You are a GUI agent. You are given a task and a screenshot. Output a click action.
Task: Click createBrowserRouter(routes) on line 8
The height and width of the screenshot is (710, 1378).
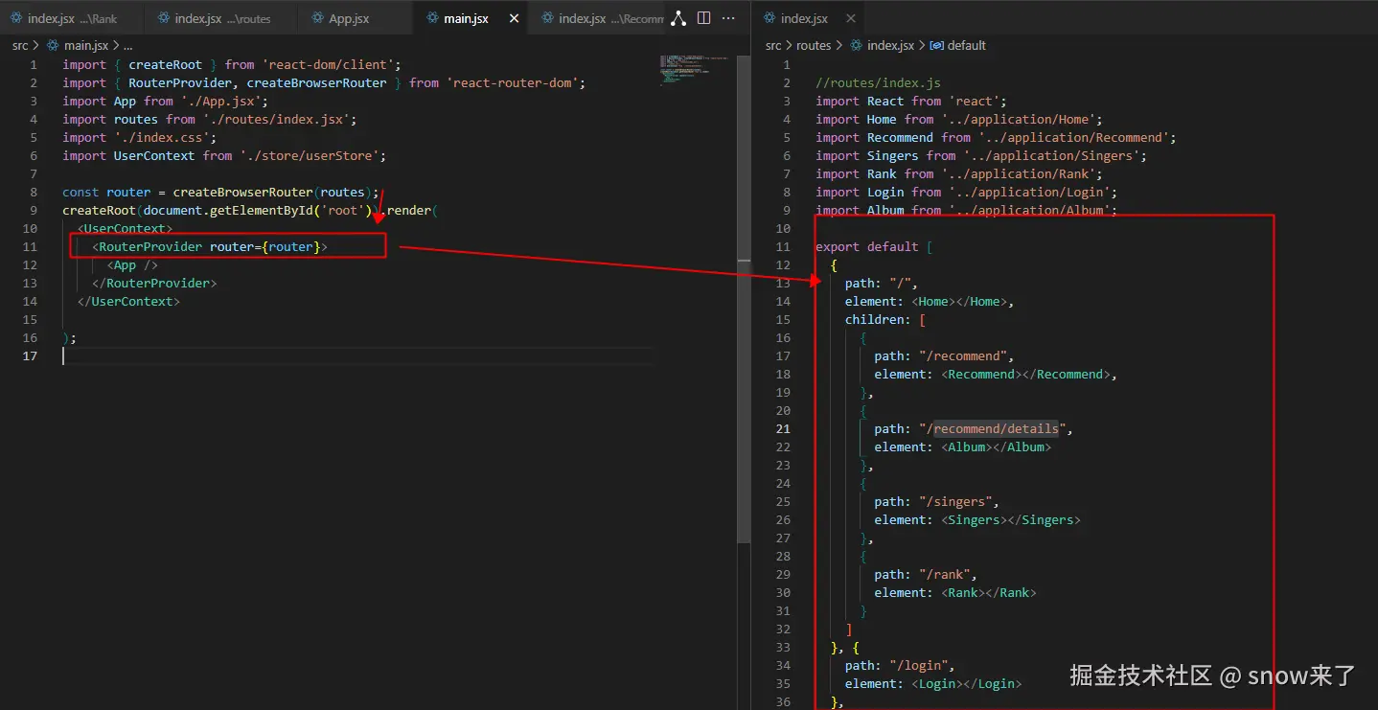[272, 192]
